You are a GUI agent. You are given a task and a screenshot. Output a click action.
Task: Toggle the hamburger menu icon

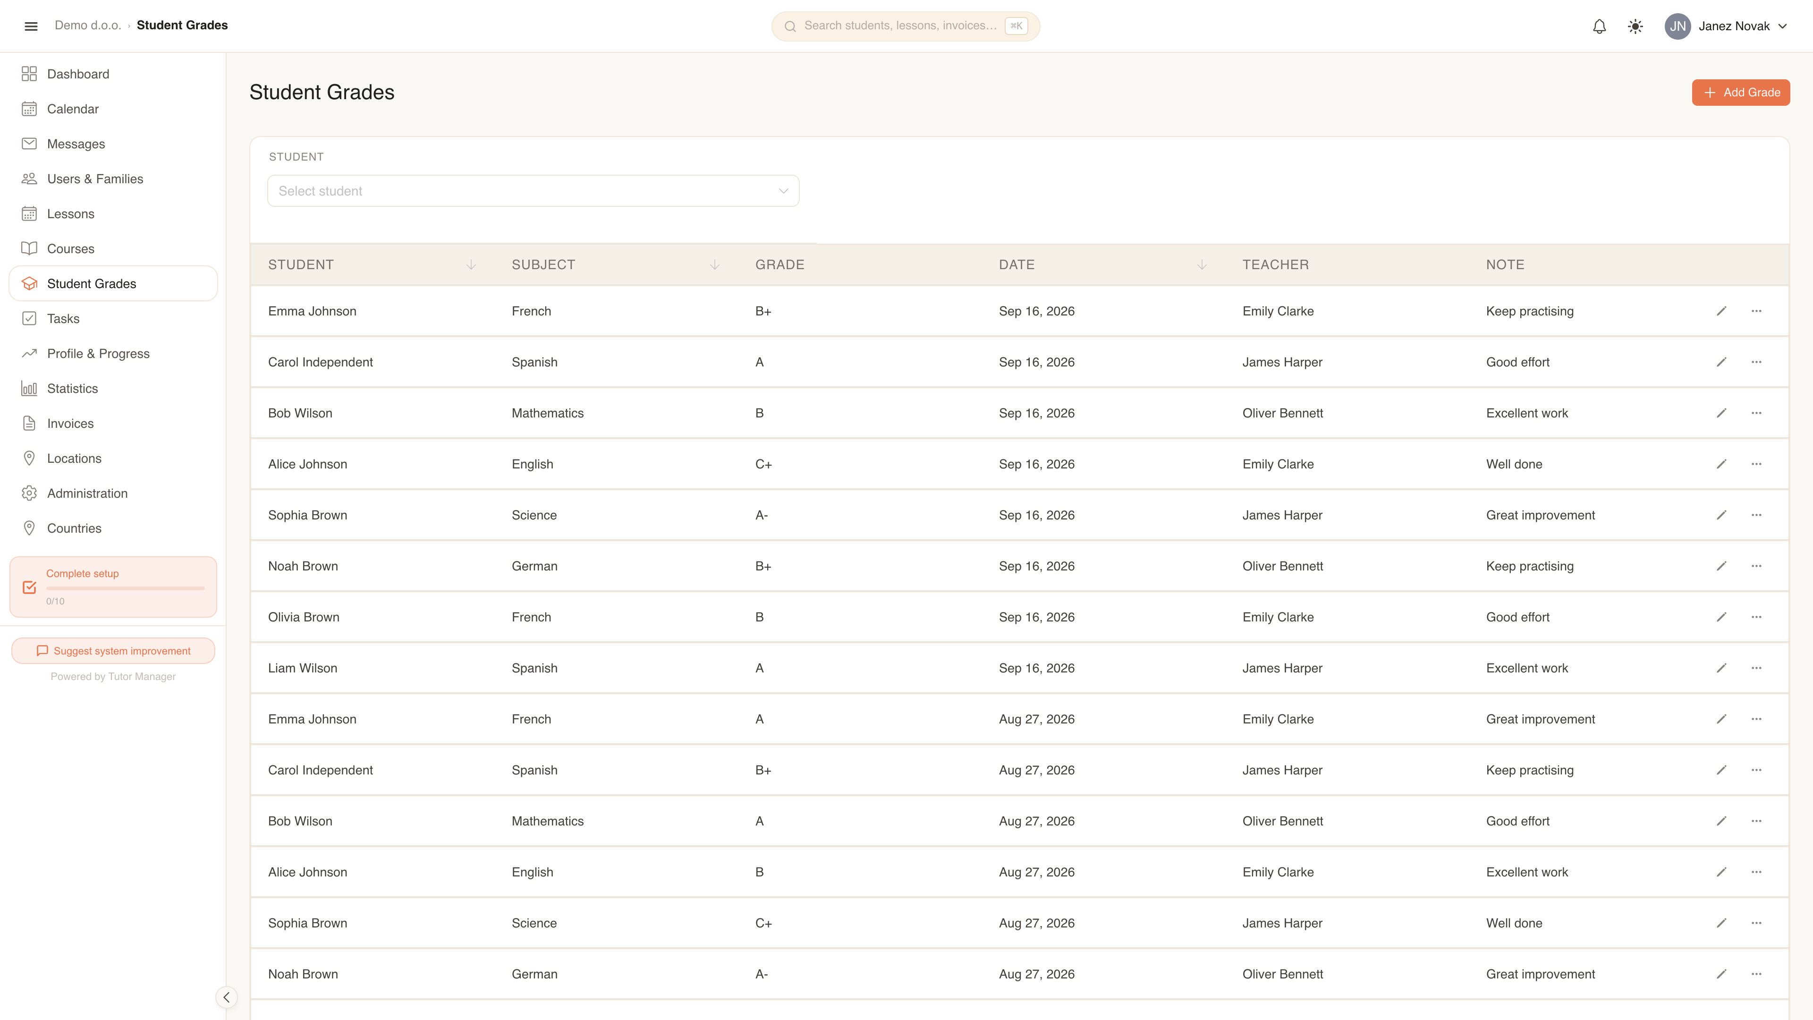31,26
